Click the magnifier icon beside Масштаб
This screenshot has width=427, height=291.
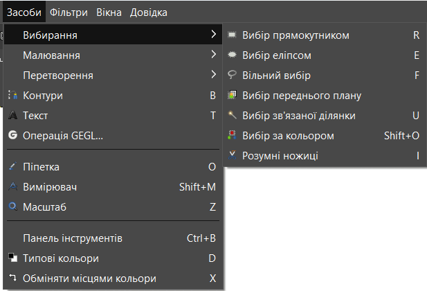[x=12, y=206]
